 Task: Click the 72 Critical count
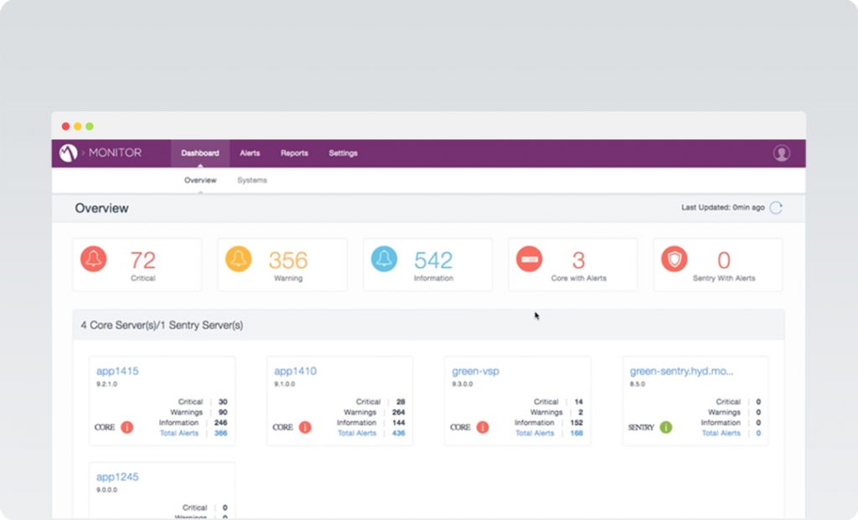tap(142, 260)
